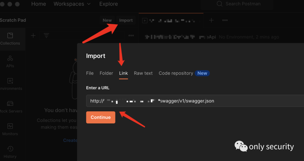This screenshot has width=304, height=161.
Task: Switch to the Raw text import tab
Action: pos(143,73)
